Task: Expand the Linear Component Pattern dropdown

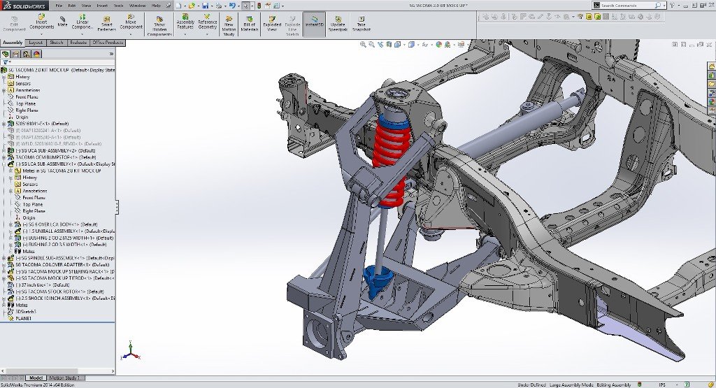Action: pos(83,34)
